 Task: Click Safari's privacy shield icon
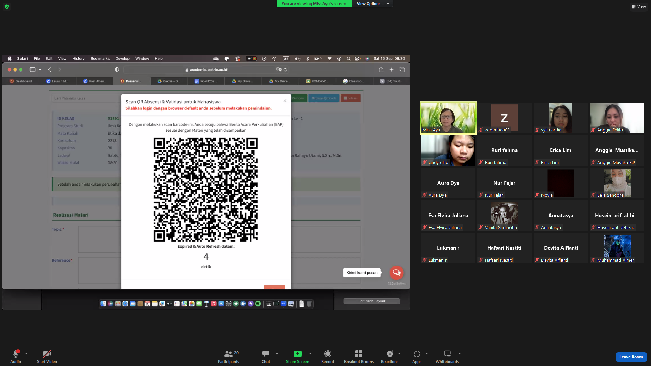(117, 69)
